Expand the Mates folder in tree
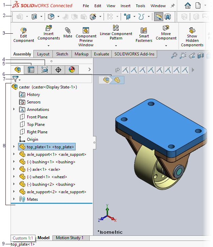 14,199
